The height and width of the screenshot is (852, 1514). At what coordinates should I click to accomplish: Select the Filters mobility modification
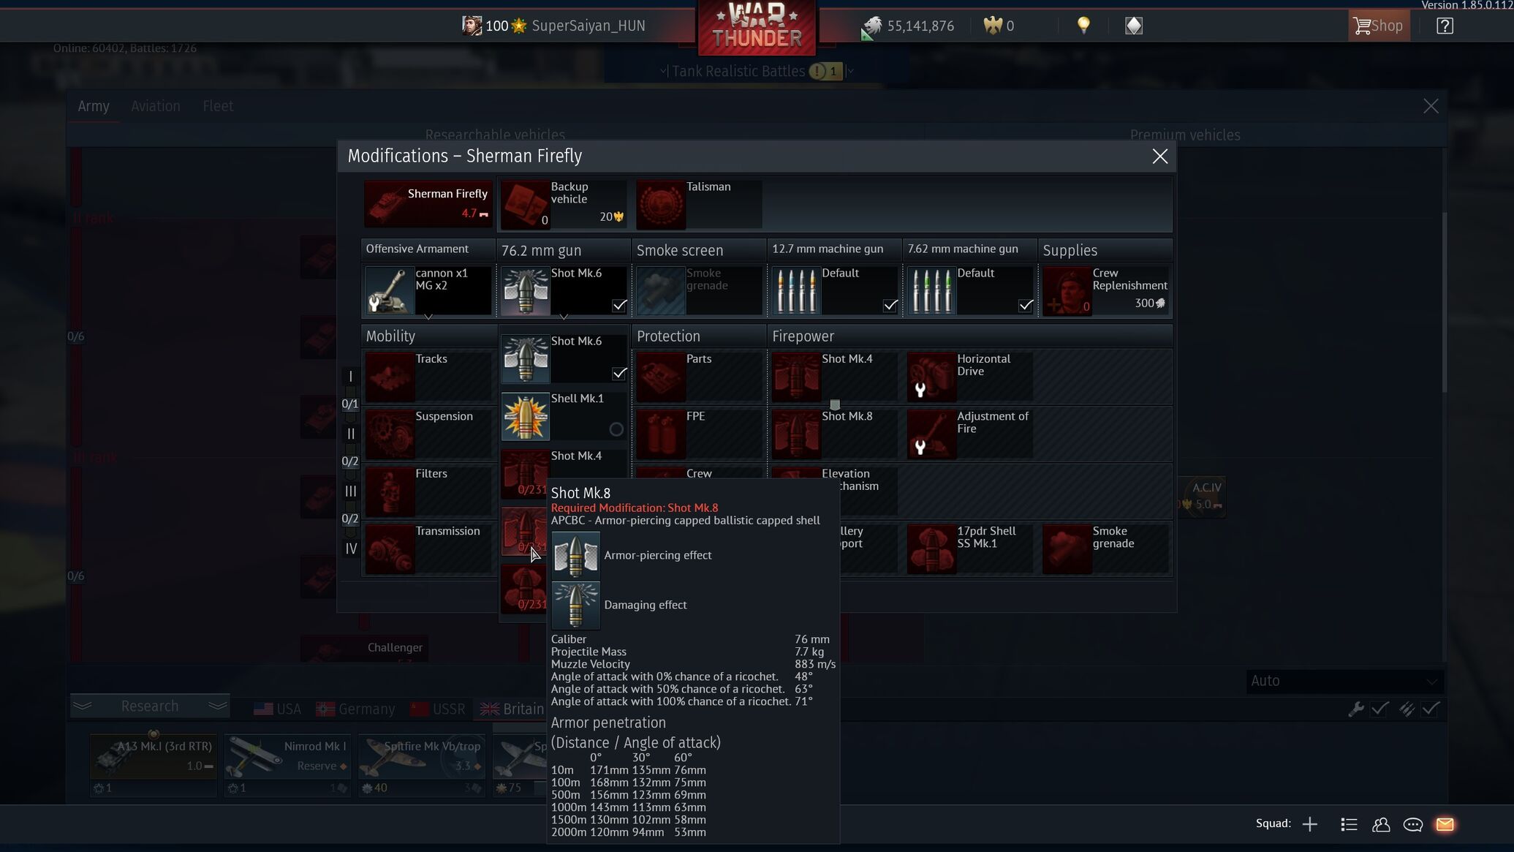(x=428, y=491)
